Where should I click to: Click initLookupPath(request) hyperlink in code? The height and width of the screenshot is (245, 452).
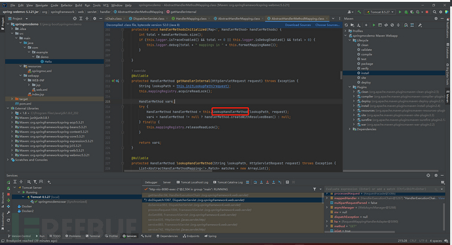point(203,86)
